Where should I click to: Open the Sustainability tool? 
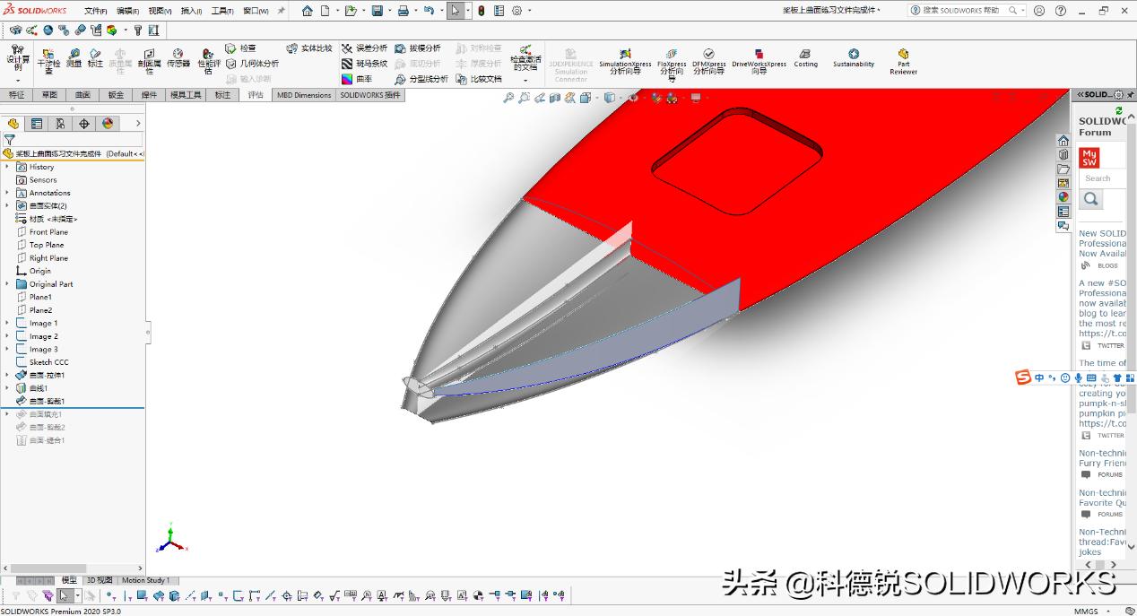click(x=854, y=58)
